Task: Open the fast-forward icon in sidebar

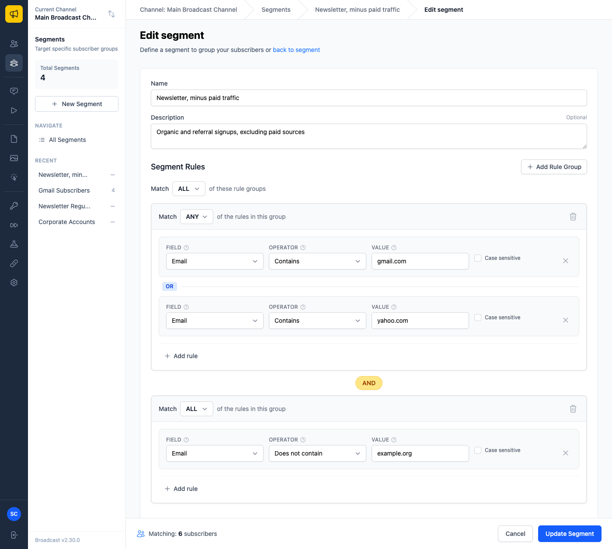Action: coord(14,225)
